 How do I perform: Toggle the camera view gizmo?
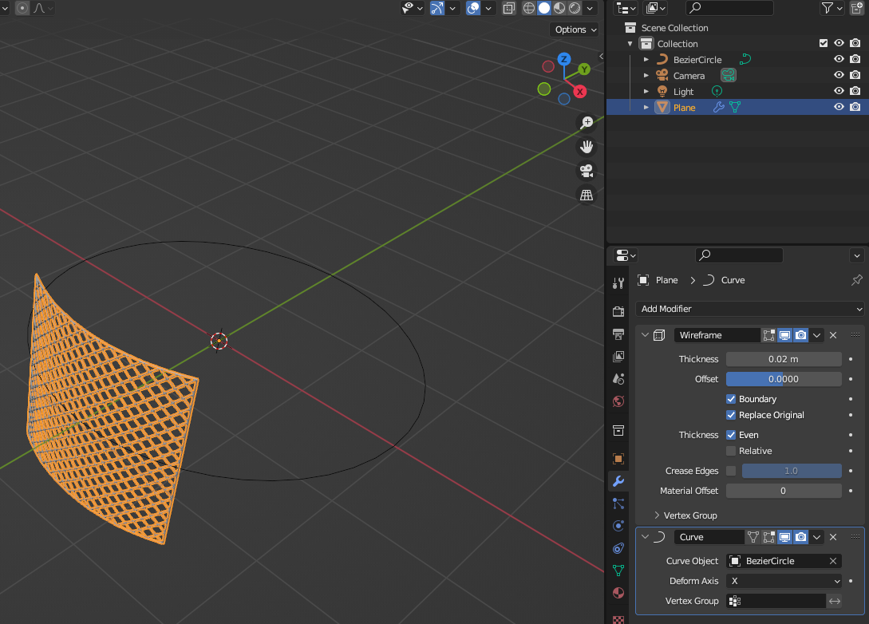click(587, 171)
